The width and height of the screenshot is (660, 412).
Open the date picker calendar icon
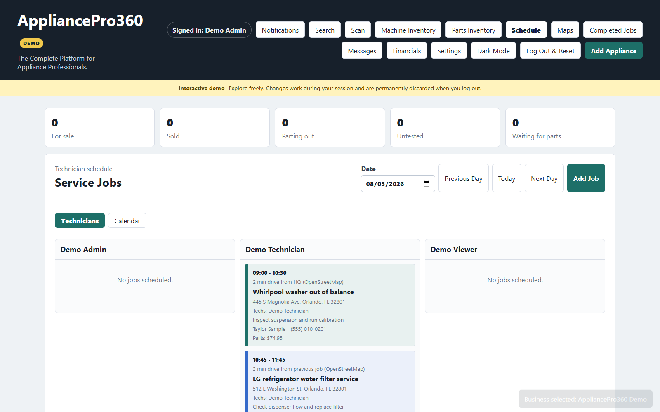(427, 184)
